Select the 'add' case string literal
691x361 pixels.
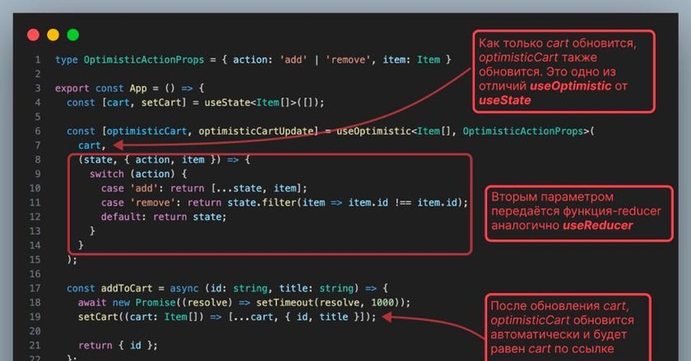pyautogui.click(x=145, y=188)
